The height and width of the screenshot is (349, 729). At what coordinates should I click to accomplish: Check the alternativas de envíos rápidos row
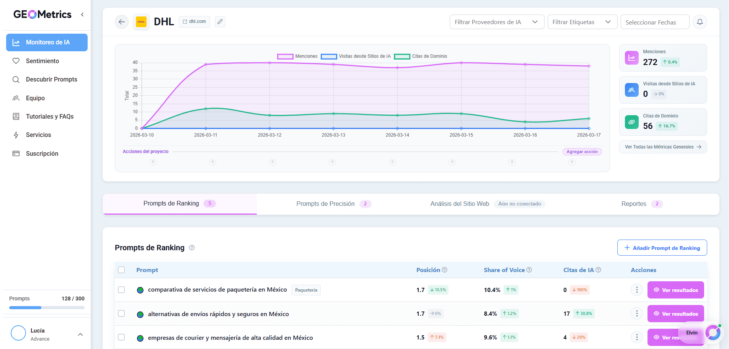pyautogui.click(x=121, y=313)
